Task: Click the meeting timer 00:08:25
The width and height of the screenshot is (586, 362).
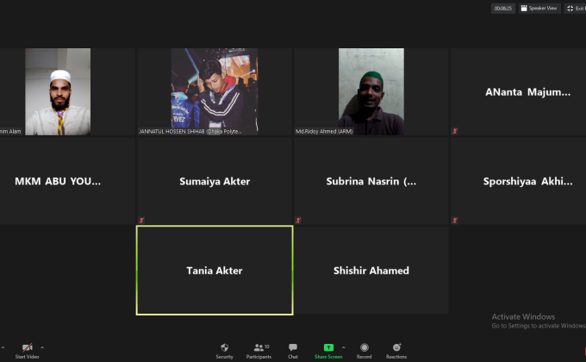Action: [503, 9]
